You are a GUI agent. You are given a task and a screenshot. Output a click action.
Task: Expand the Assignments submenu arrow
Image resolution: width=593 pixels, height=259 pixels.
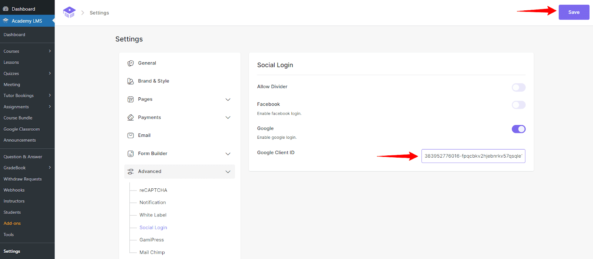point(50,107)
